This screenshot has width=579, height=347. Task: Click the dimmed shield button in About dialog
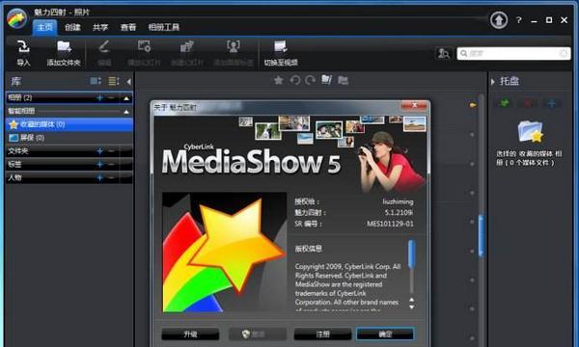coord(258,334)
